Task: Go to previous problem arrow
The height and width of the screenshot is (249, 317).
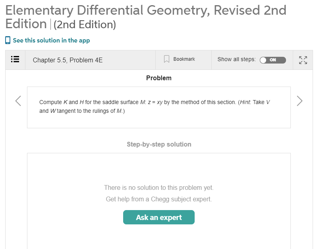Action: (x=18, y=101)
